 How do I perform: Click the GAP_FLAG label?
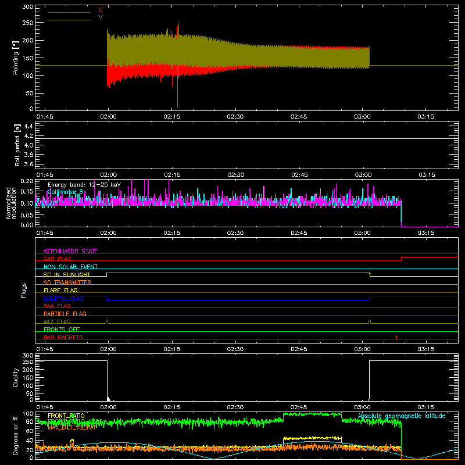point(57,259)
